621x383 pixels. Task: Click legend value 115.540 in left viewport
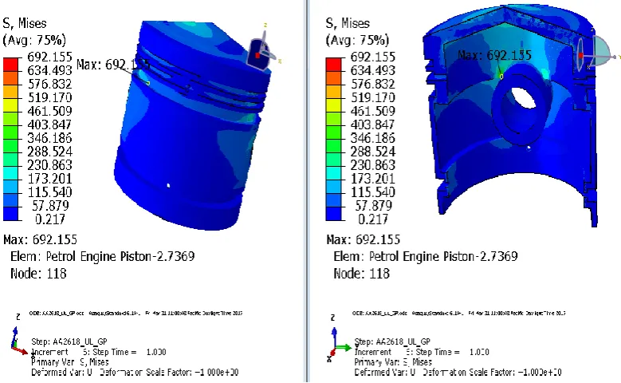pyautogui.click(x=49, y=192)
